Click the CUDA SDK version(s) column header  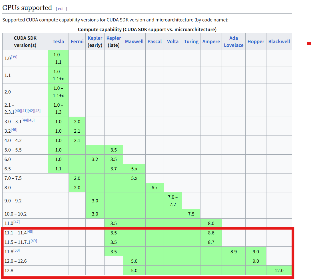point(25,41)
